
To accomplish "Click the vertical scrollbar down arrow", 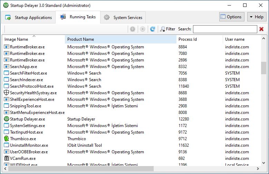I will tap(263, 163).
